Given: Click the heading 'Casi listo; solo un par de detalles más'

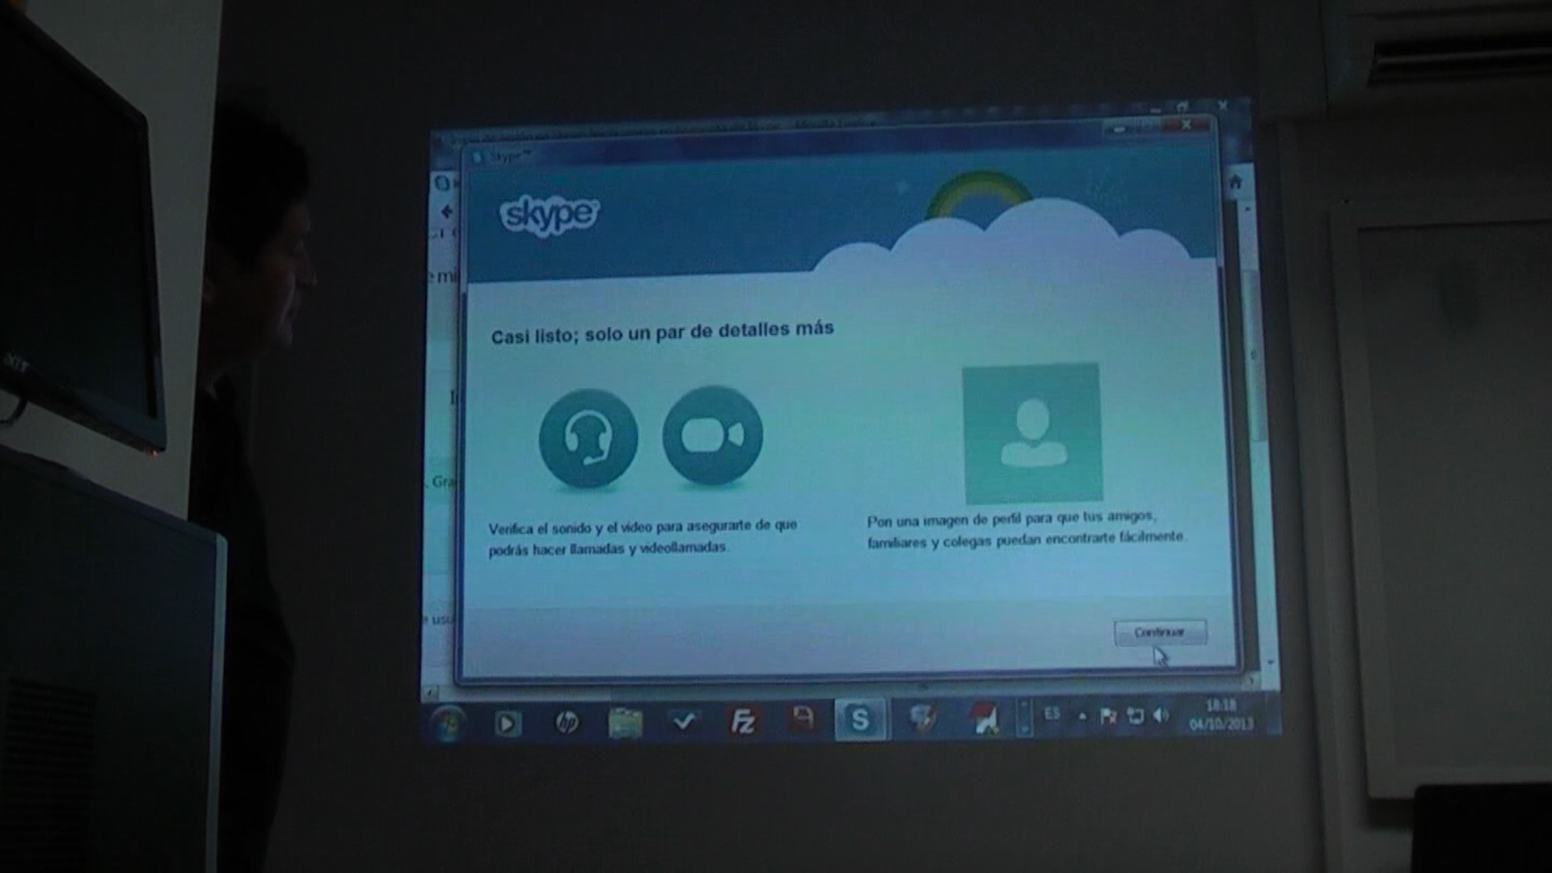Looking at the screenshot, I should (x=662, y=332).
